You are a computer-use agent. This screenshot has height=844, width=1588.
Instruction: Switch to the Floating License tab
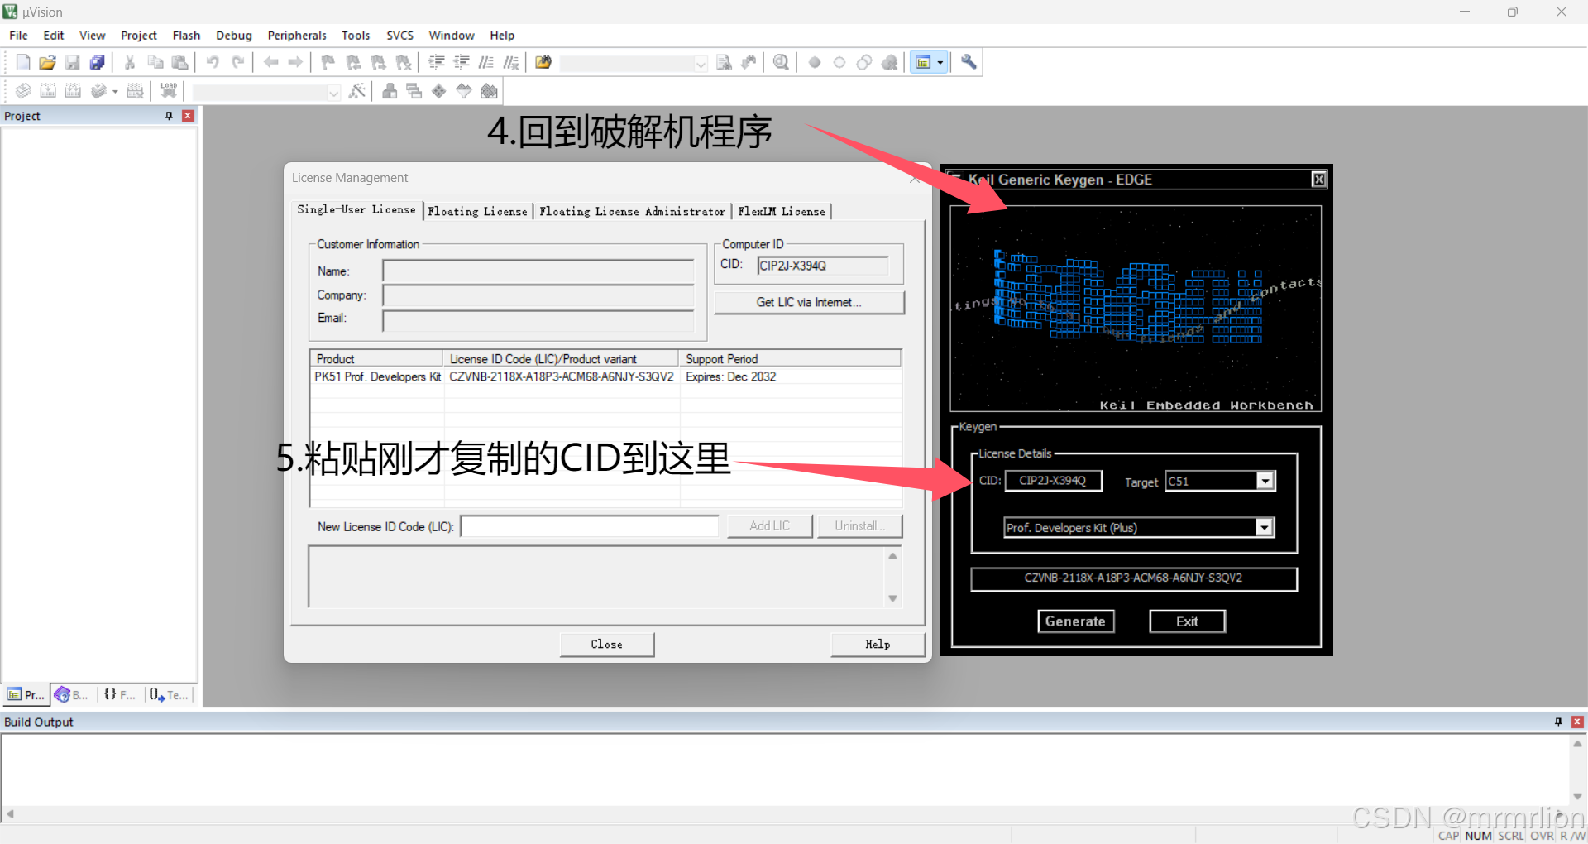pyautogui.click(x=477, y=212)
